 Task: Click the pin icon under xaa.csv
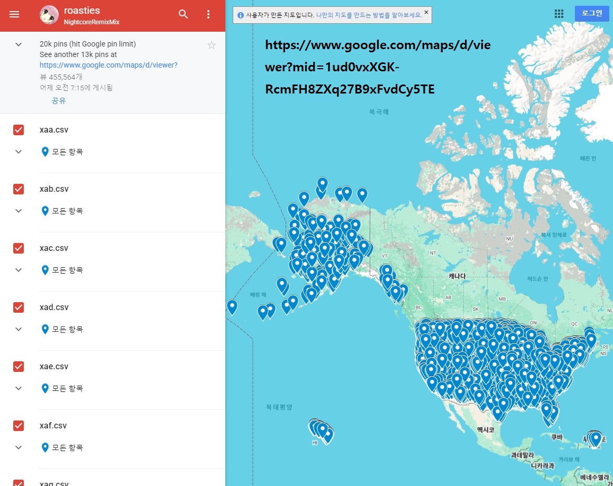click(x=45, y=152)
